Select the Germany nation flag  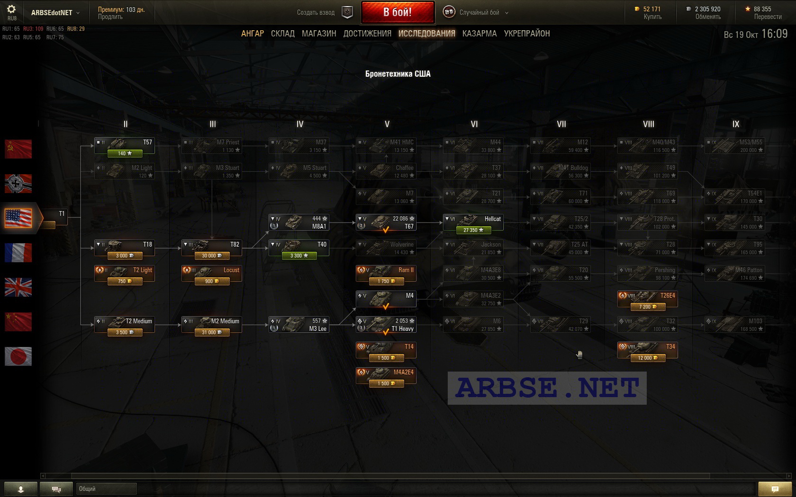[18, 184]
